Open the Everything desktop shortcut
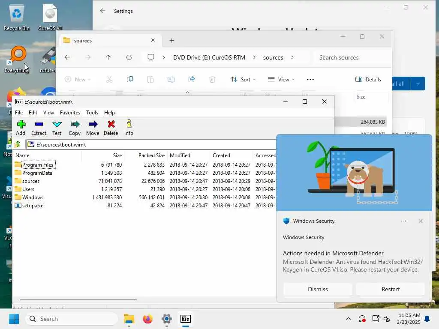The image size is (439, 329). coord(17,59)
